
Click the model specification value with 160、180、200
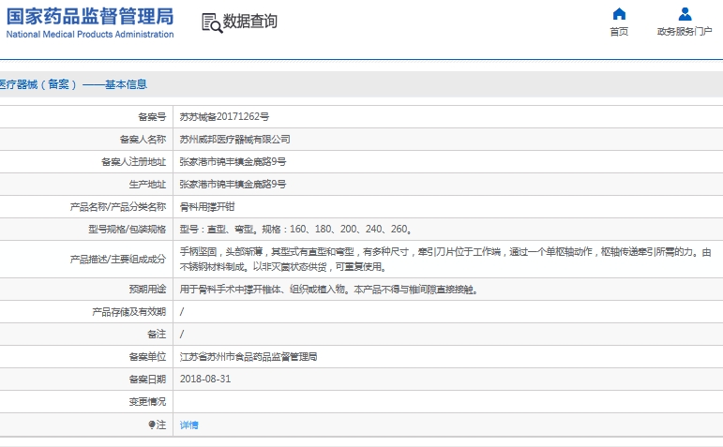pyautogui.click(x=295, y=229)
